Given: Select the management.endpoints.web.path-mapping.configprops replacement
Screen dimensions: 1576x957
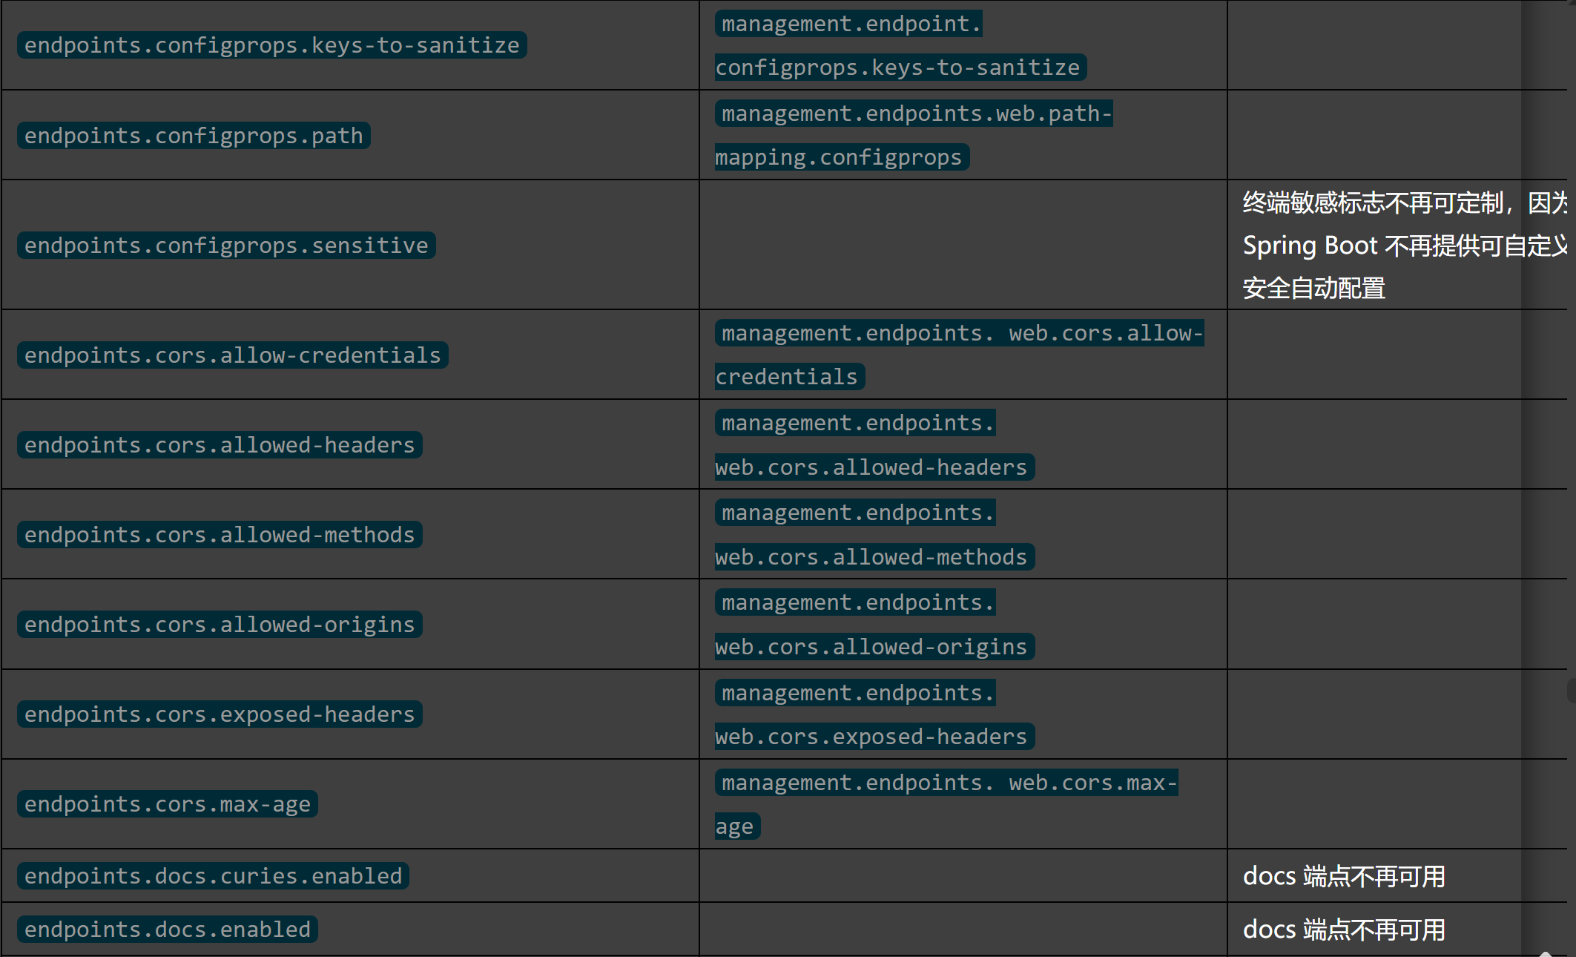Looking at the screenshot, I should pyautogui.click(x=914, y=136).
